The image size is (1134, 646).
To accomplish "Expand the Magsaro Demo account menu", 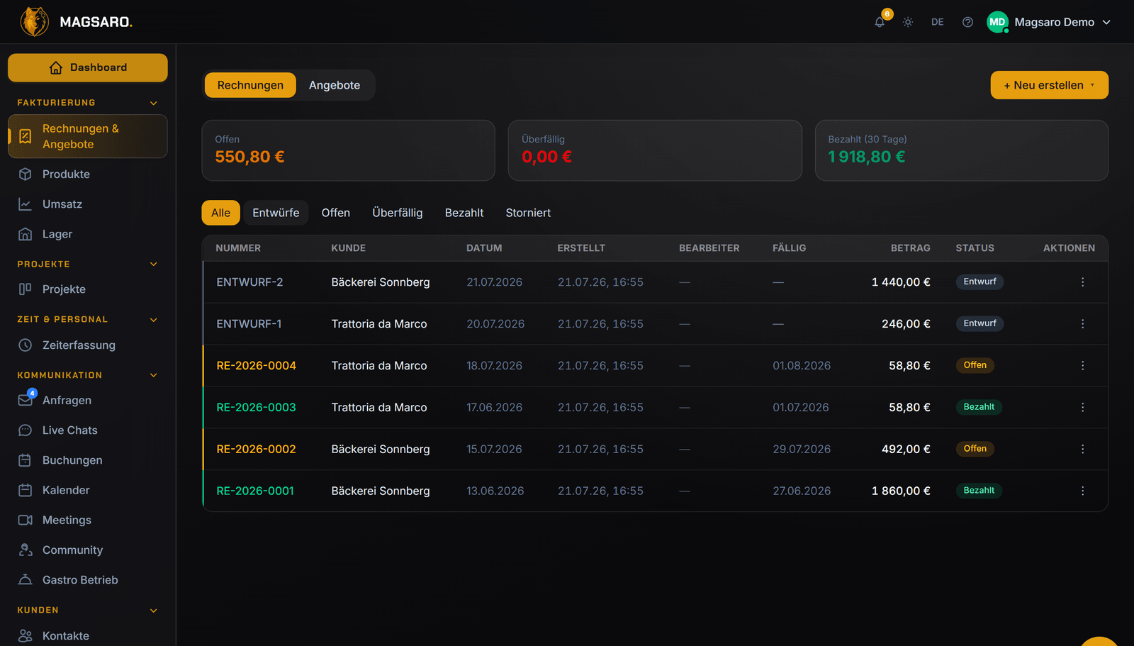I will [1050, 22].
